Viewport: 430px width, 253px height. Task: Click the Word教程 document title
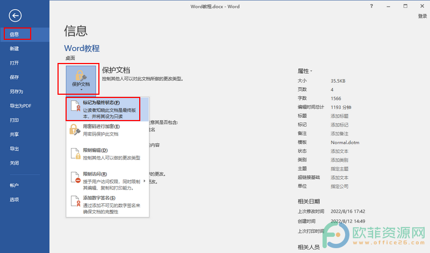point(82,48)
